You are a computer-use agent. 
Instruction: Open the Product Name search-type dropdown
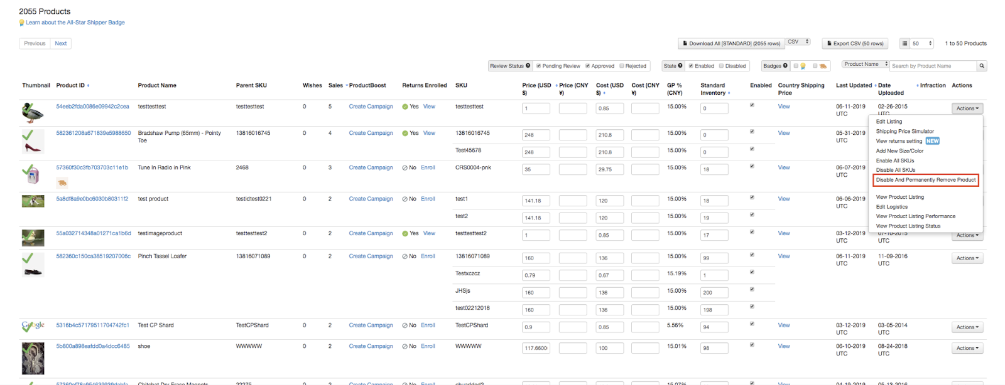(866, 65)
